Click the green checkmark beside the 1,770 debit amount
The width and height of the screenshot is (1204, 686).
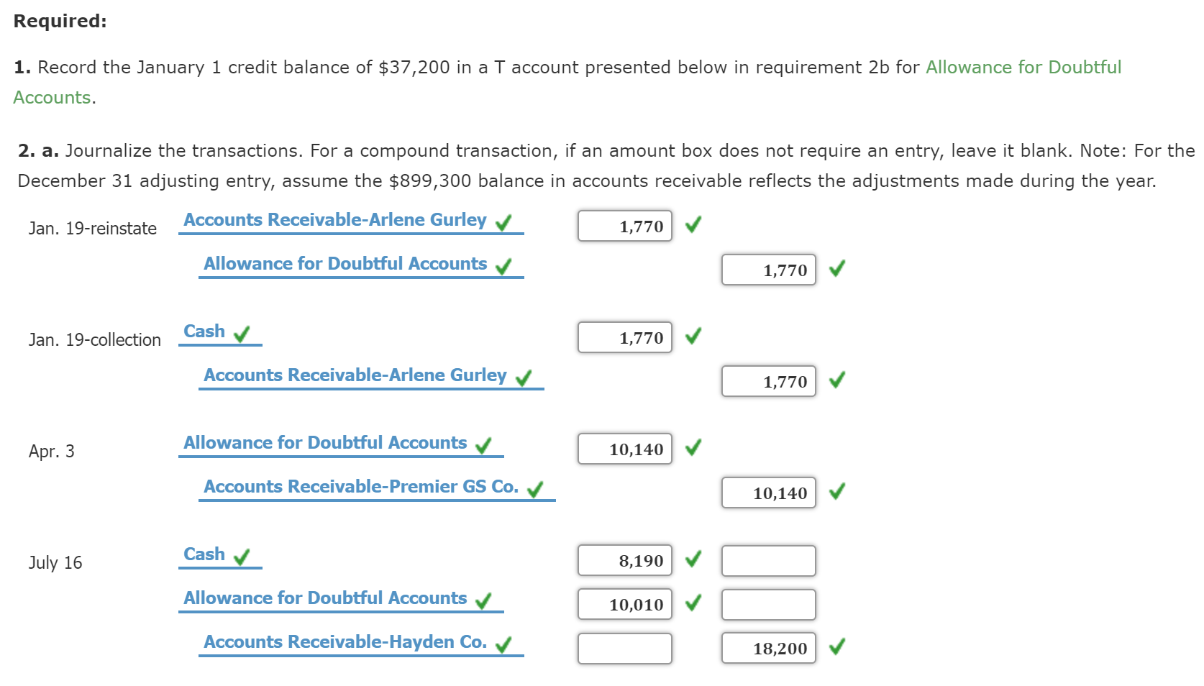(693, 225)
